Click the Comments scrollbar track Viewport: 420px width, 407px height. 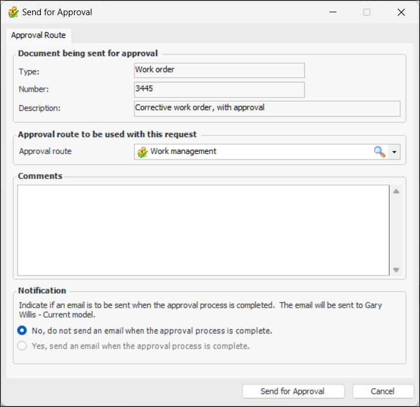(396, 230)
